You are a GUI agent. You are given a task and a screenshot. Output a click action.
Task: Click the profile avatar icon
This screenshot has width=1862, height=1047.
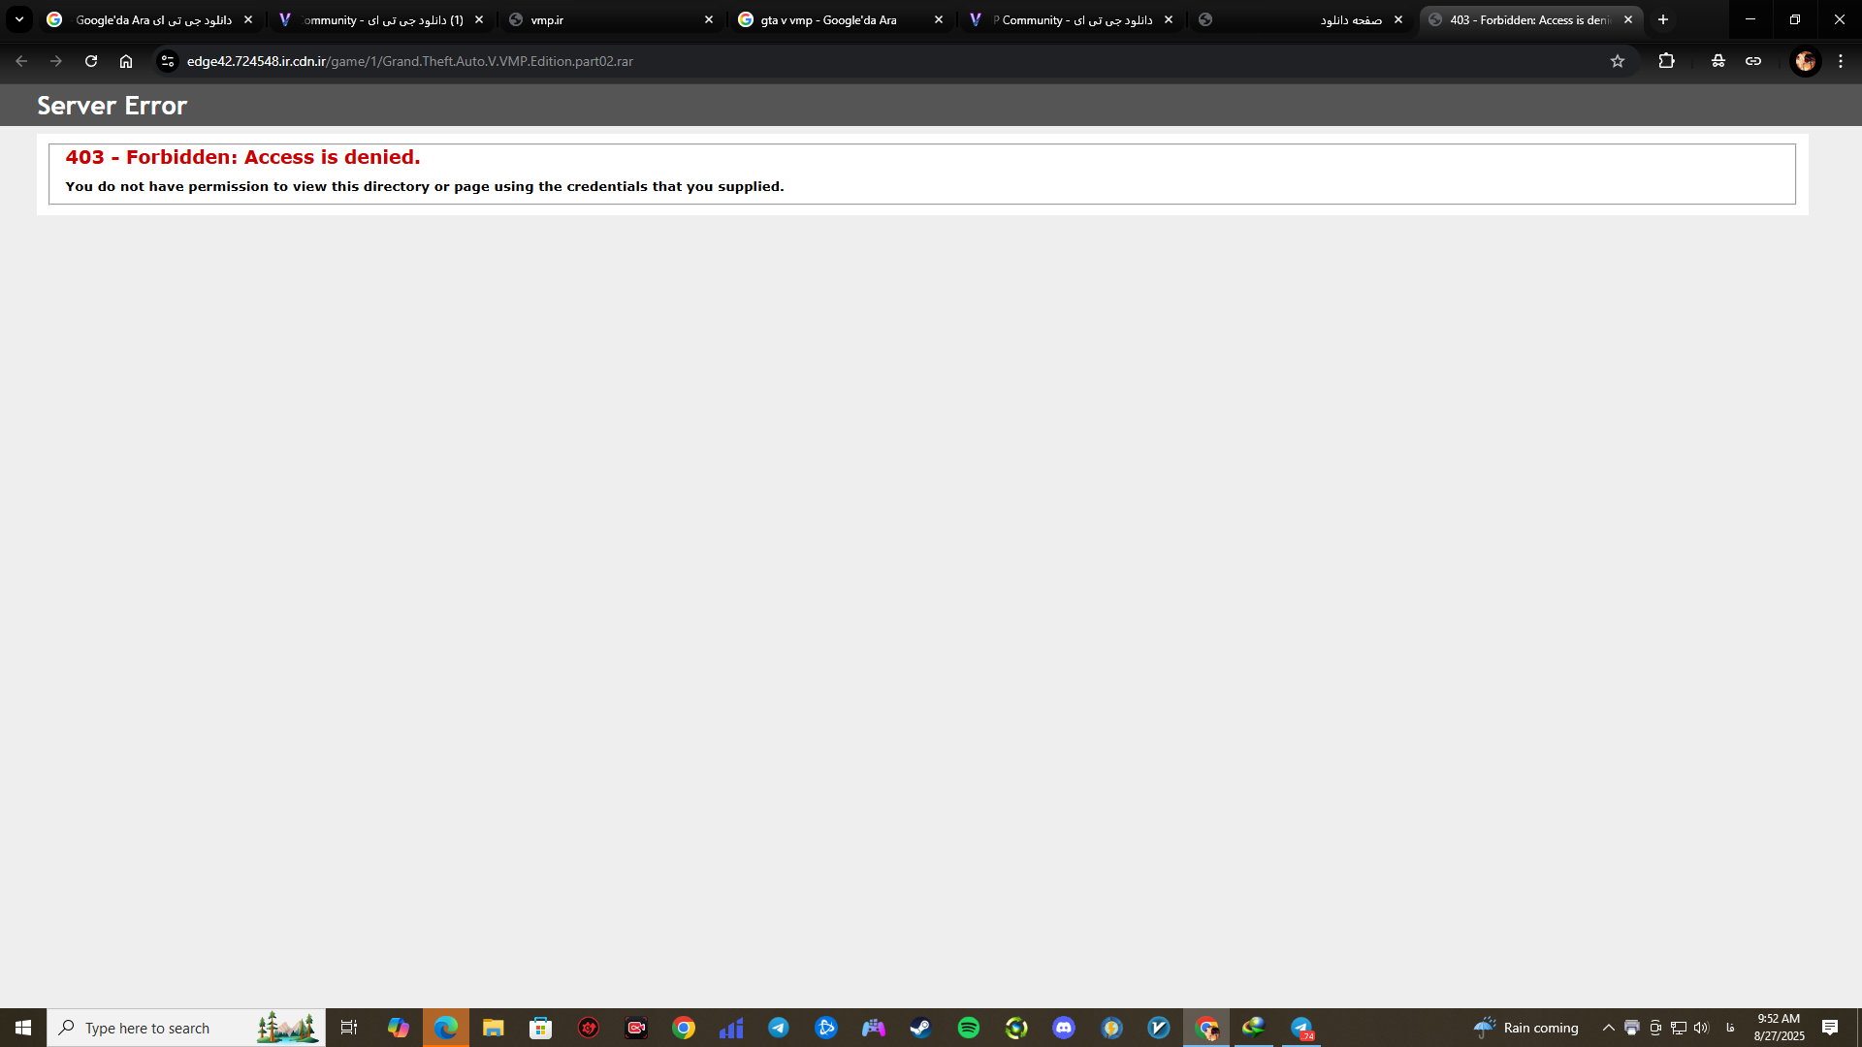tap(1805, 61)
